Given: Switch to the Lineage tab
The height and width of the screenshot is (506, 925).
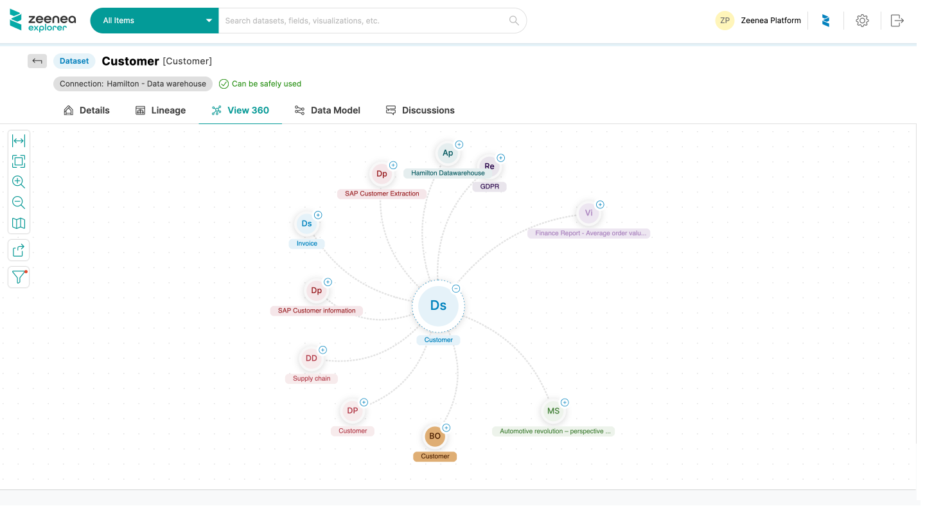Looking at the screenshot, I should point(161,110).
